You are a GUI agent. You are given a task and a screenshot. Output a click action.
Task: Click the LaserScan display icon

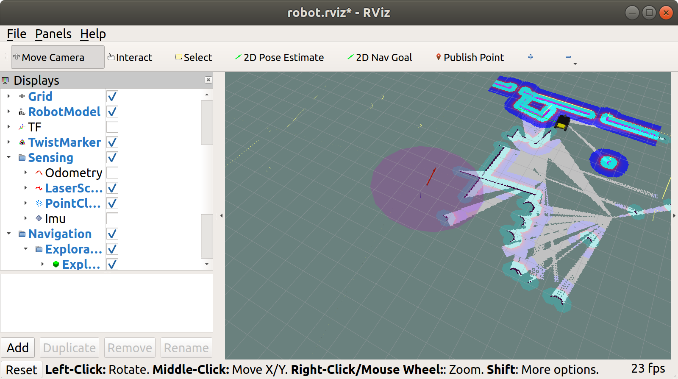[39, 188]
